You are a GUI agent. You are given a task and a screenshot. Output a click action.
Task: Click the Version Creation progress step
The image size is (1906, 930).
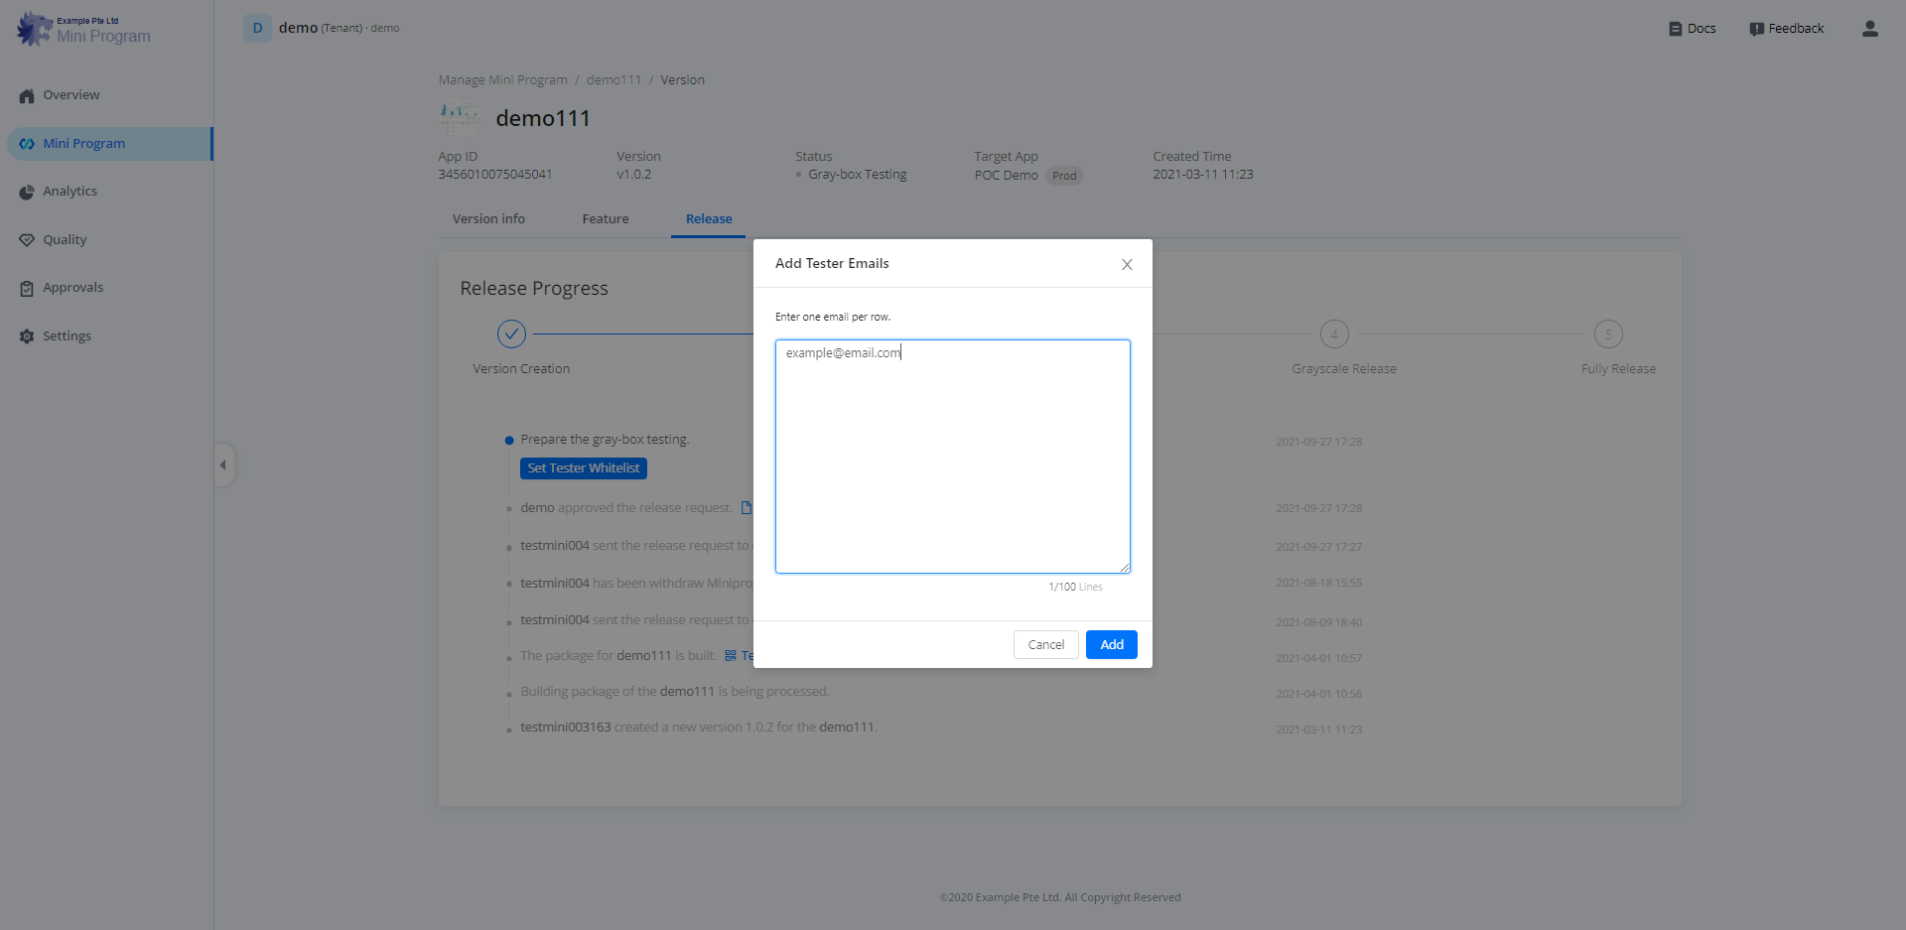coord(511,334)
